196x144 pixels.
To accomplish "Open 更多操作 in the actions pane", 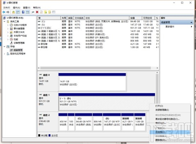I will (x=170, y=27).
